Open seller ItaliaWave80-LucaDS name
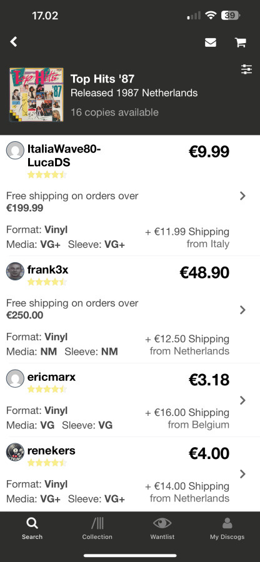This screenshot has height=562, width=260. pos(64,156)
